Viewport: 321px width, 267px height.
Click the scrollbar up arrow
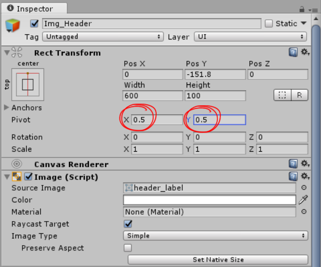tap(316, 19)
